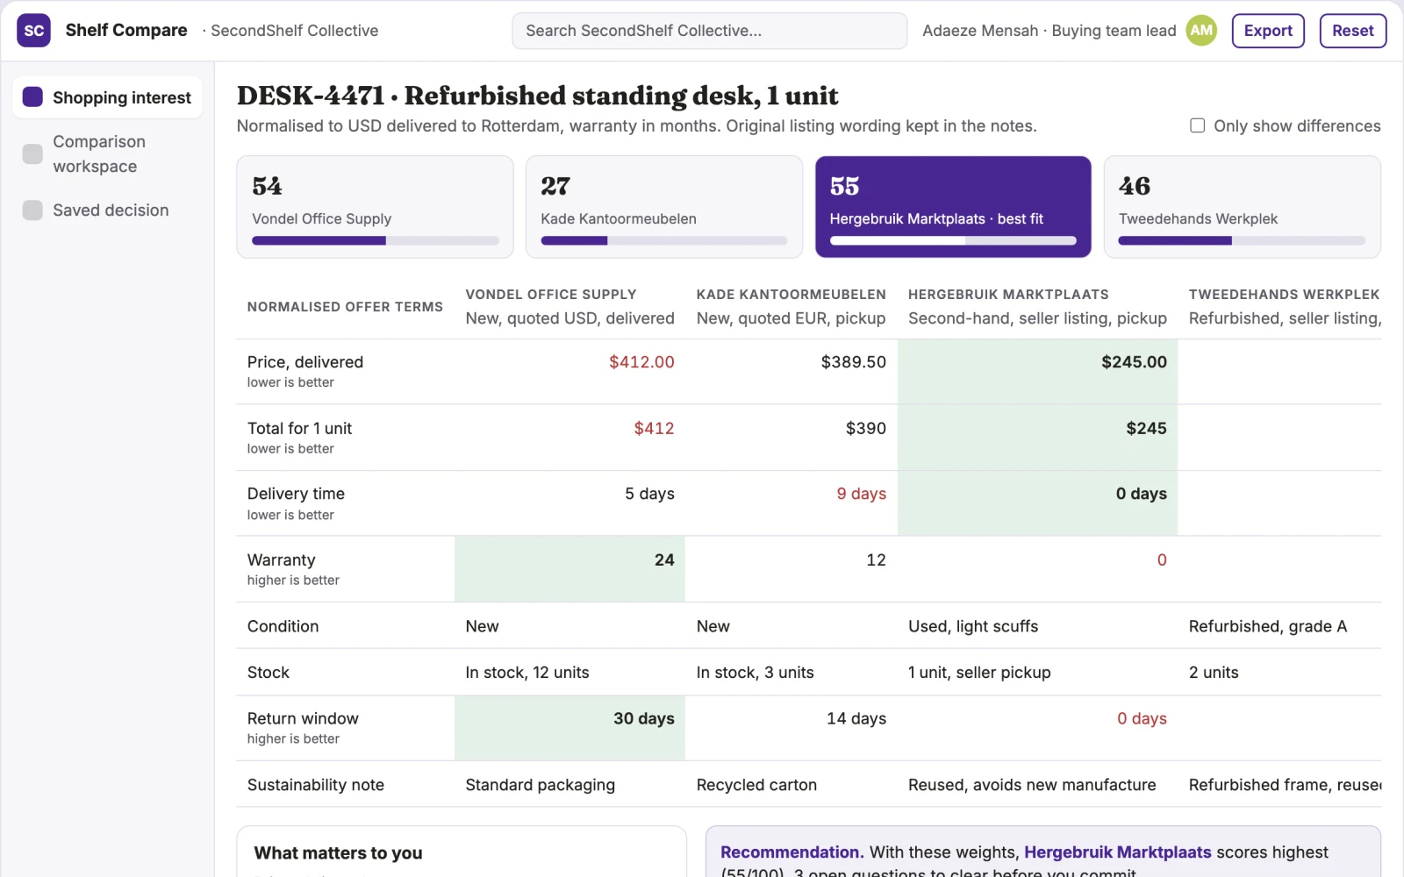Screen dimensions: 1404x877
Task: Click the Reused, avoids new manufacture cell
Action: [1037, 785]
